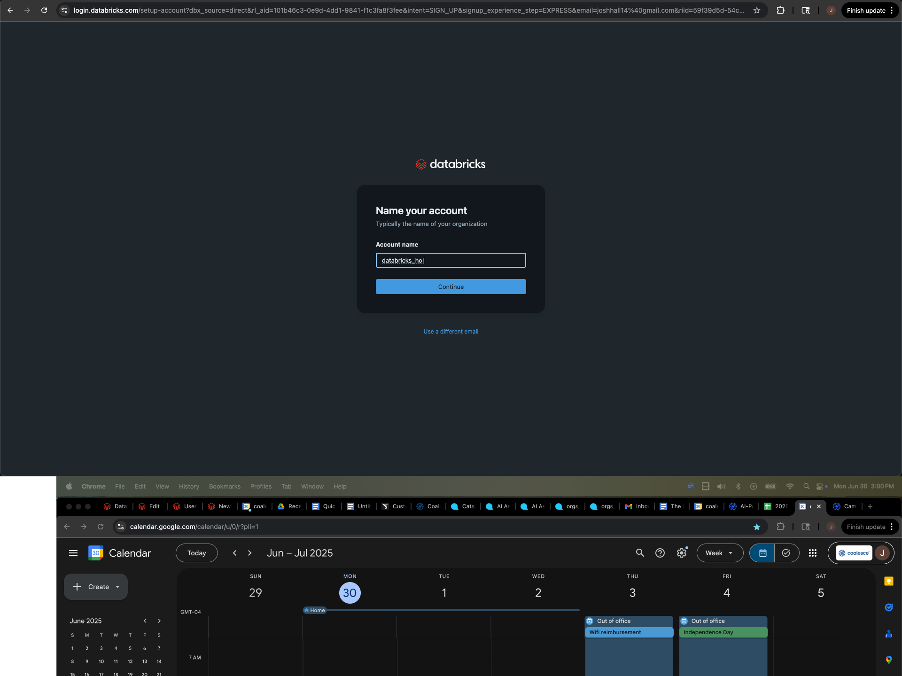
Task: Click the Google Calendar logo
Action: (x=96, y=553)
